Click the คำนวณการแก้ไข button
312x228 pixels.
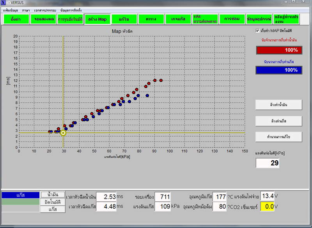[278, 137]
